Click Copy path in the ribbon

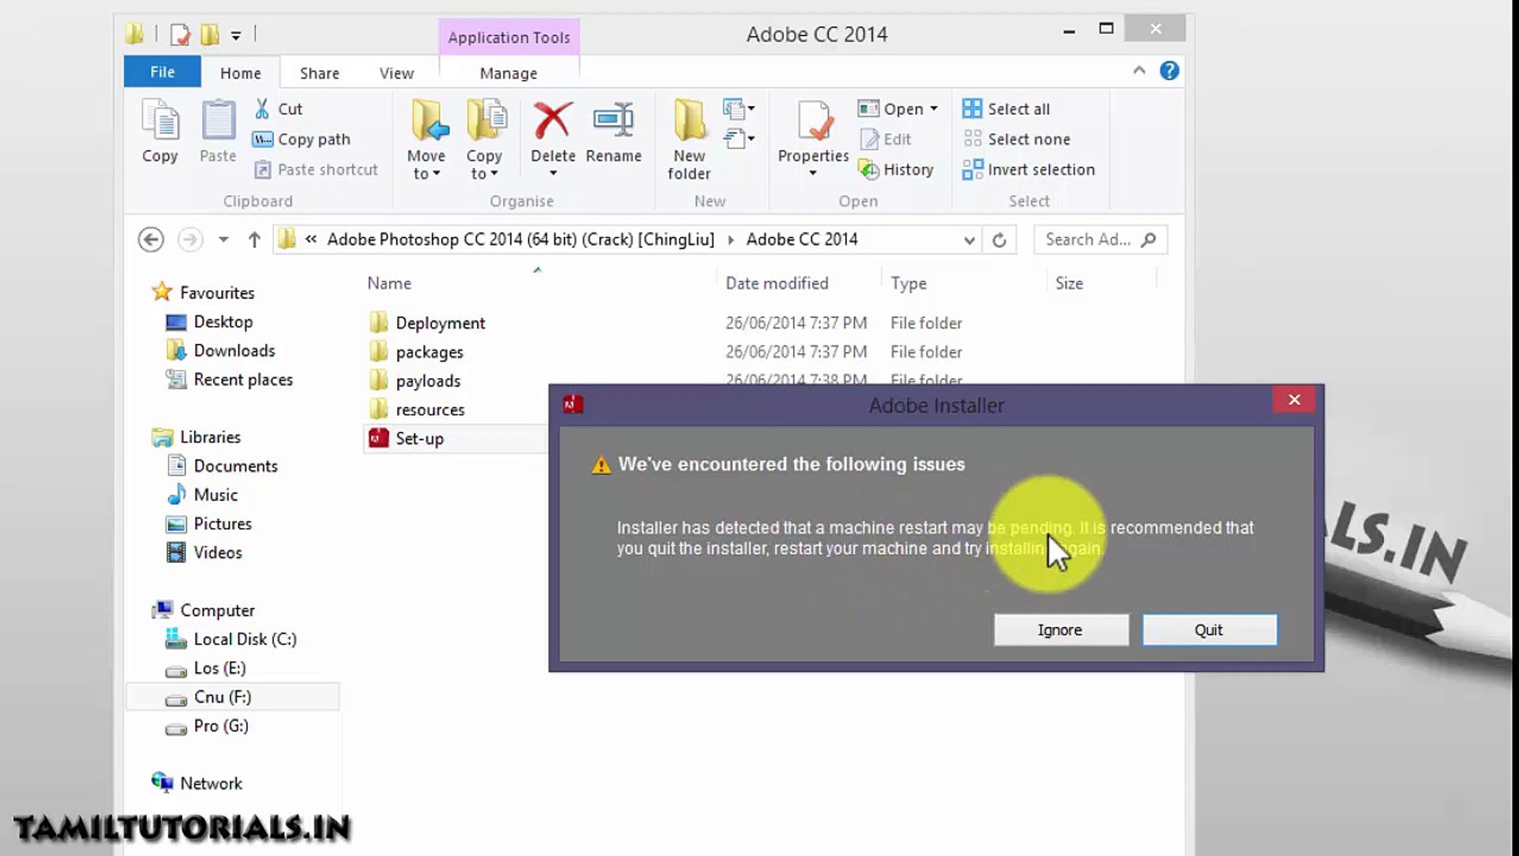[x=301, y=139]
